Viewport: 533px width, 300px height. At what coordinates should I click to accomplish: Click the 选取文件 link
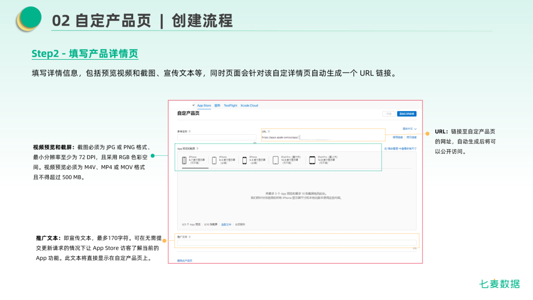click(x=226, y=225)
